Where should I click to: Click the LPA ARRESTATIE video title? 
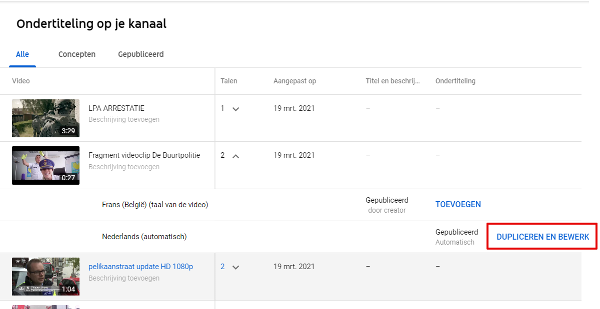click(x=116, y=108)
